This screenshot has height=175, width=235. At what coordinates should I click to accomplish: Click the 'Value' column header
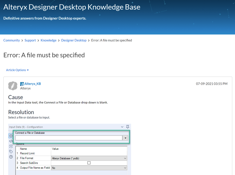(x=55, y=149)
